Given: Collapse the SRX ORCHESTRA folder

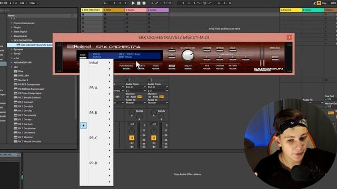Looking at the screenshot, I should tap(12, 40).
